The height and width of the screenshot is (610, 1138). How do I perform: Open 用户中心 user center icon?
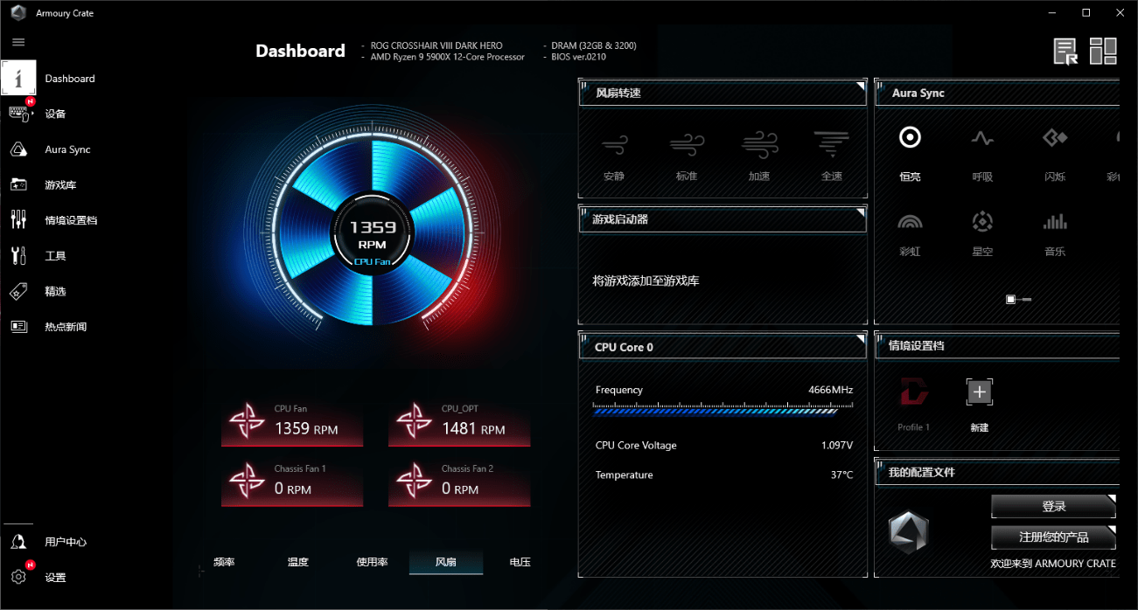click(x=18, y=542)
